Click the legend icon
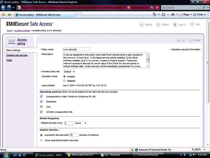210x158 pixels. tap(142, 24)
